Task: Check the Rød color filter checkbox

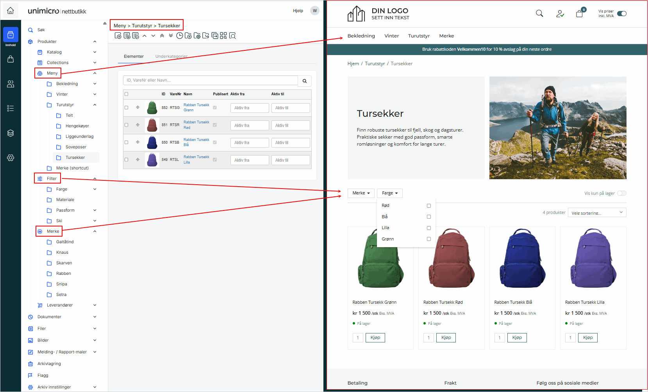Action: point(428,206)
